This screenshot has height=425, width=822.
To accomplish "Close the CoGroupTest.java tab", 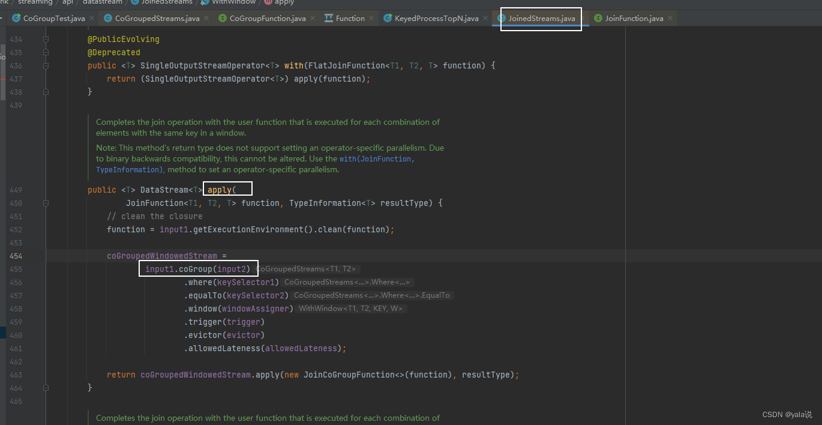I will pos(92,19).
